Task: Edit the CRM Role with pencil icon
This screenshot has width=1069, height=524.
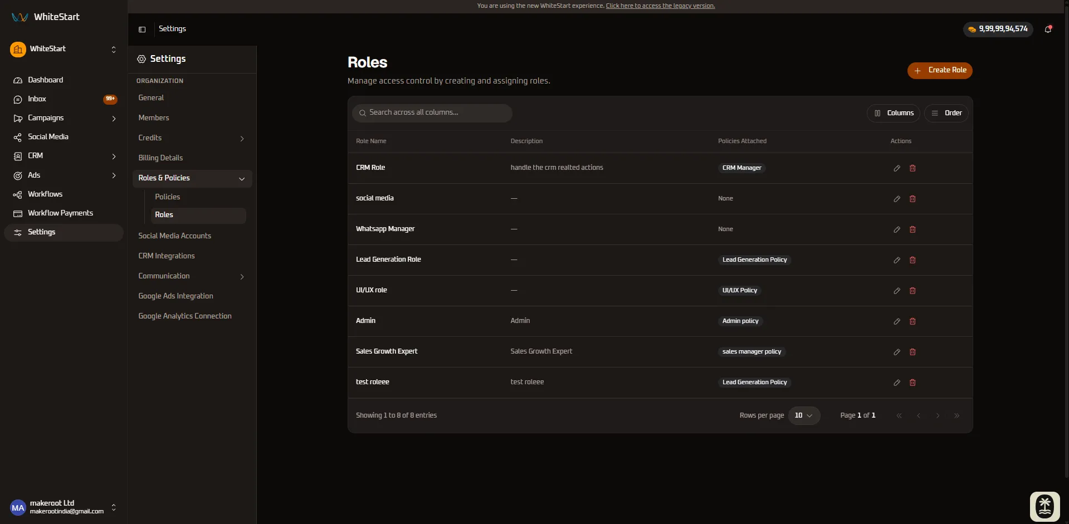Action: (x=897, y=168)
